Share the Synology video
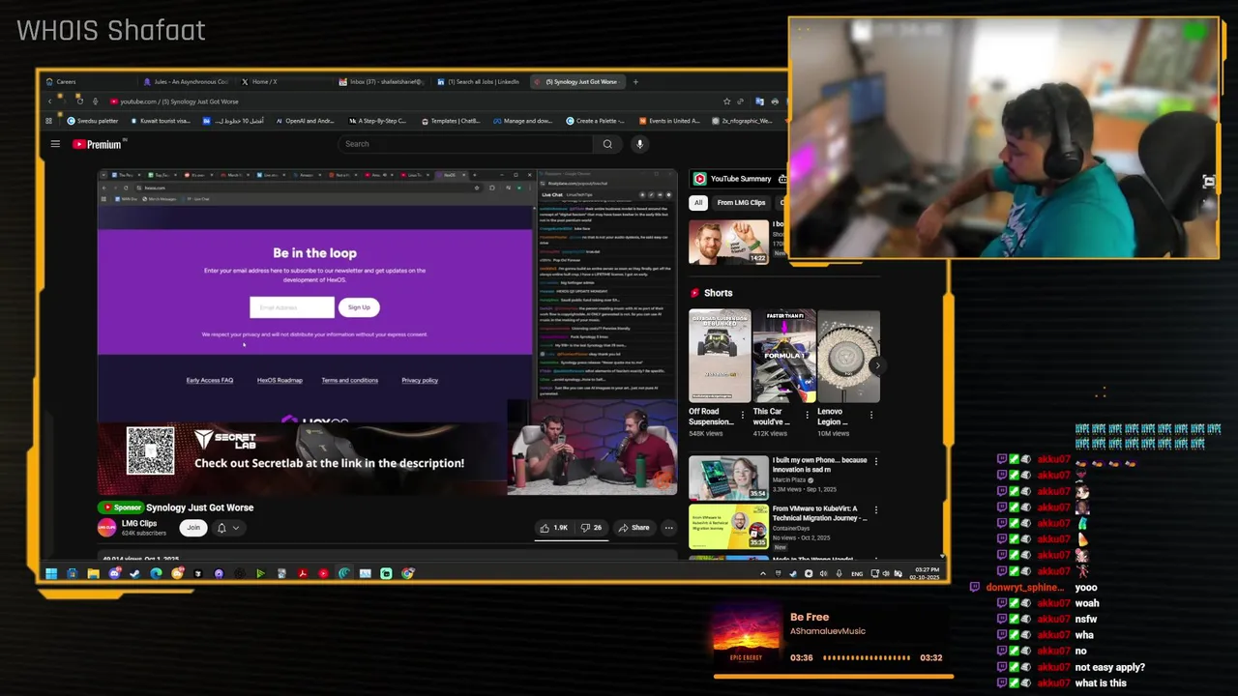 click(x=634, y=528)
